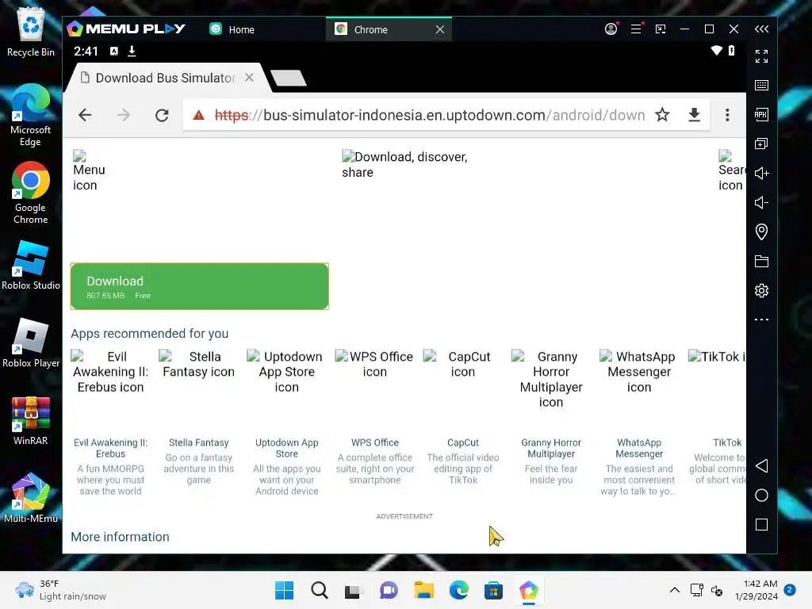
Task: Show more sidebar tools (three dots)
Action: tap(761, 320)
